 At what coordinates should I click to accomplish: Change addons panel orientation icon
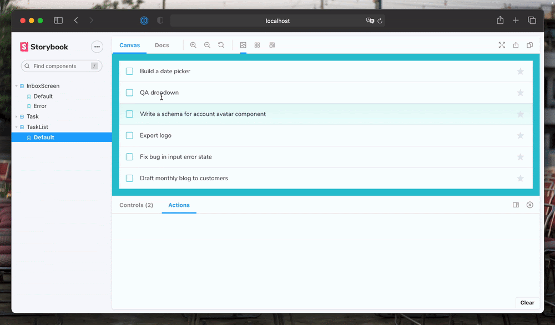click(x=516, y=205)
